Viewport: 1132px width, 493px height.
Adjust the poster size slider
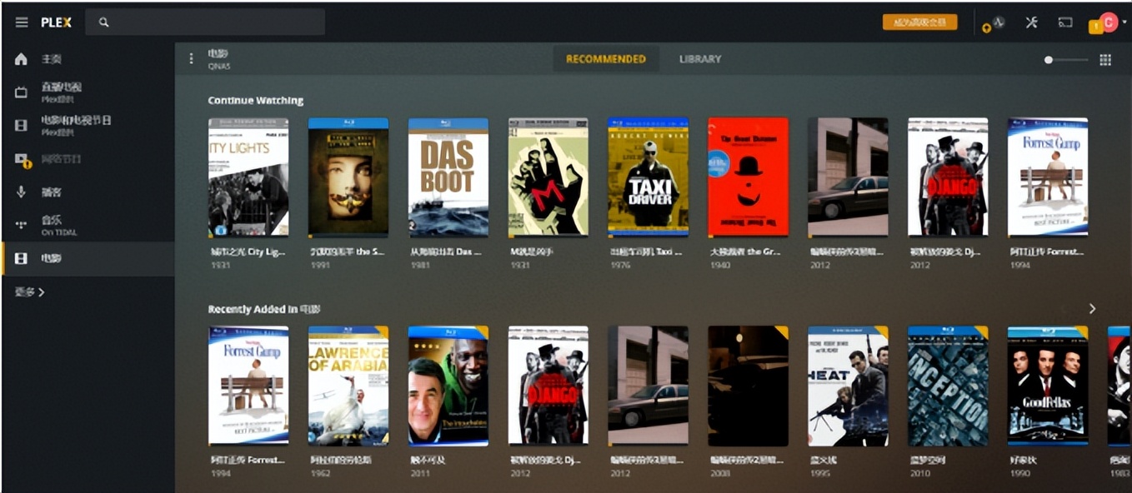[1067, 60]
